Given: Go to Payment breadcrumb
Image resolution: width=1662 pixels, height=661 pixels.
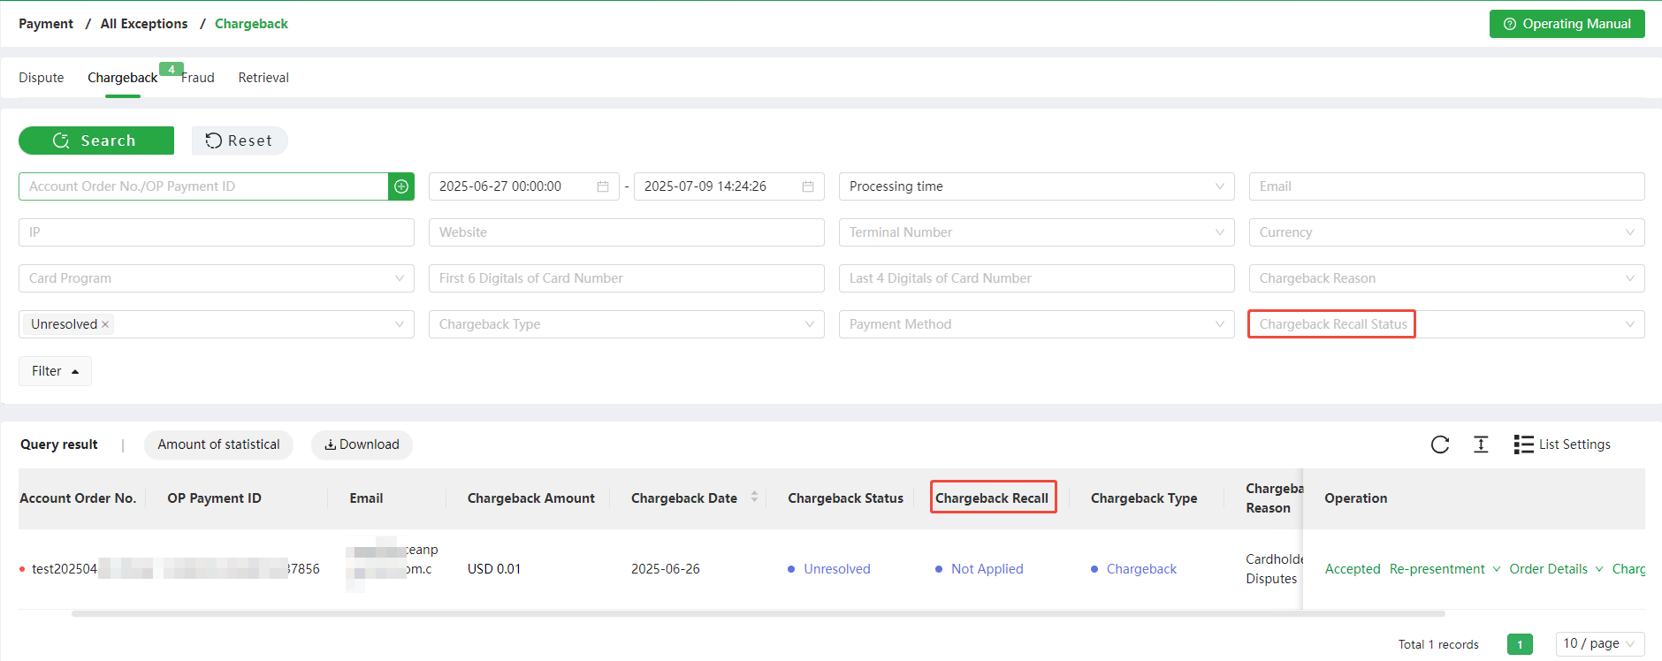Looking at the screenshot, I should 46,24.
